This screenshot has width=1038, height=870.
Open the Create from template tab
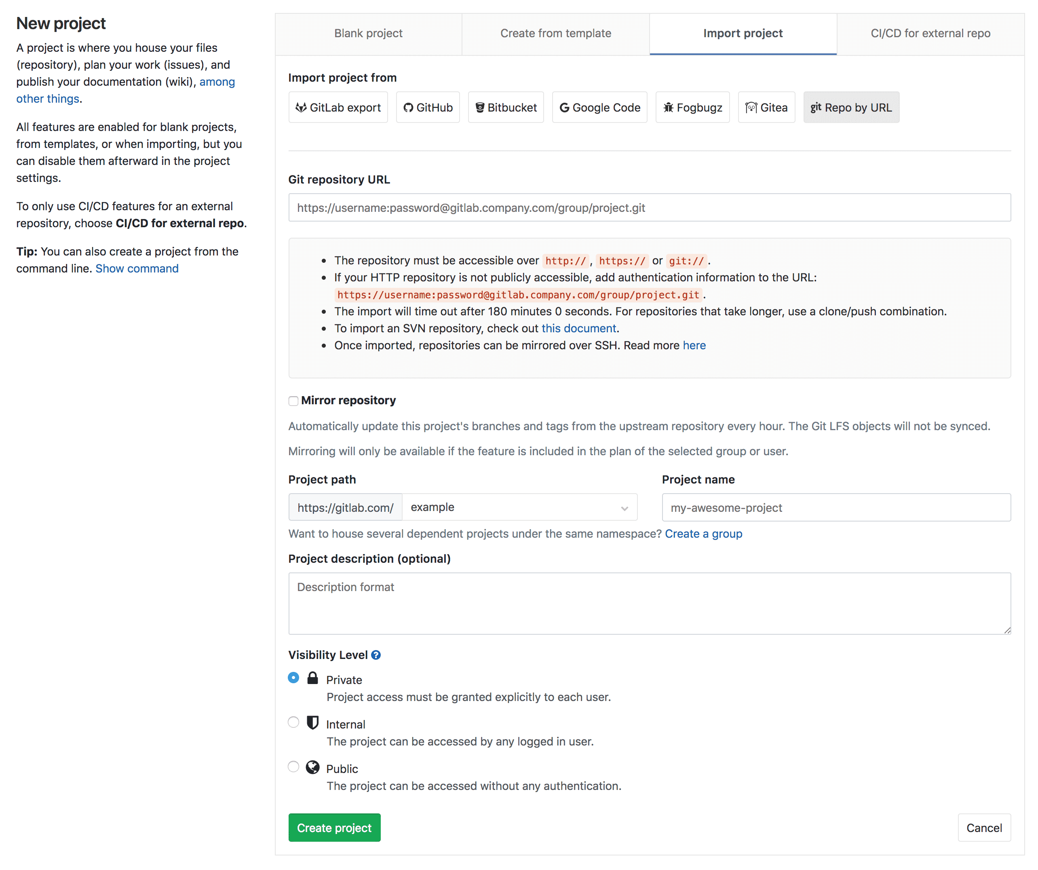pos(555,33)
